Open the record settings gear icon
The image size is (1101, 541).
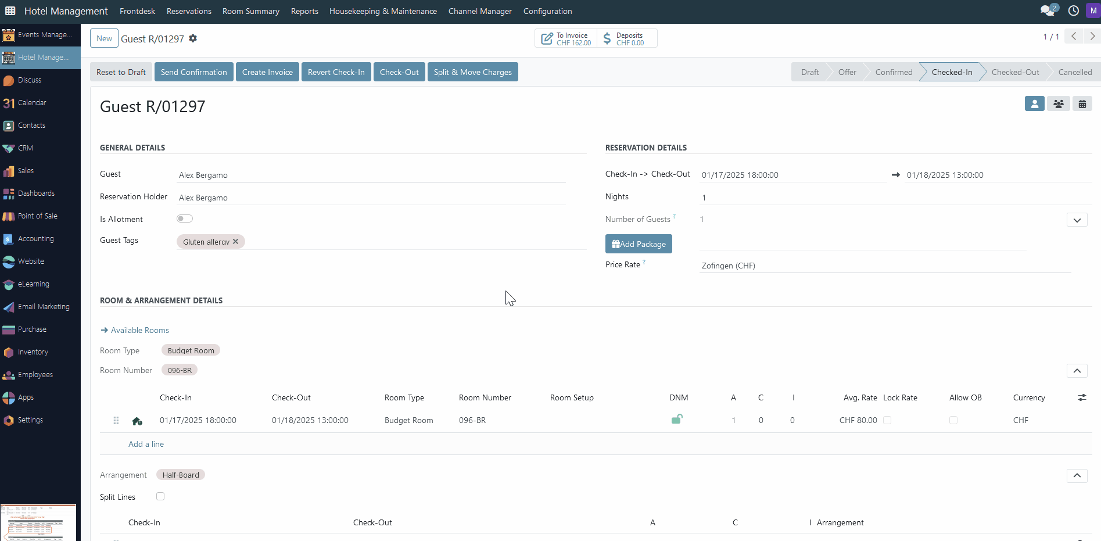click(x=193, y=38)
